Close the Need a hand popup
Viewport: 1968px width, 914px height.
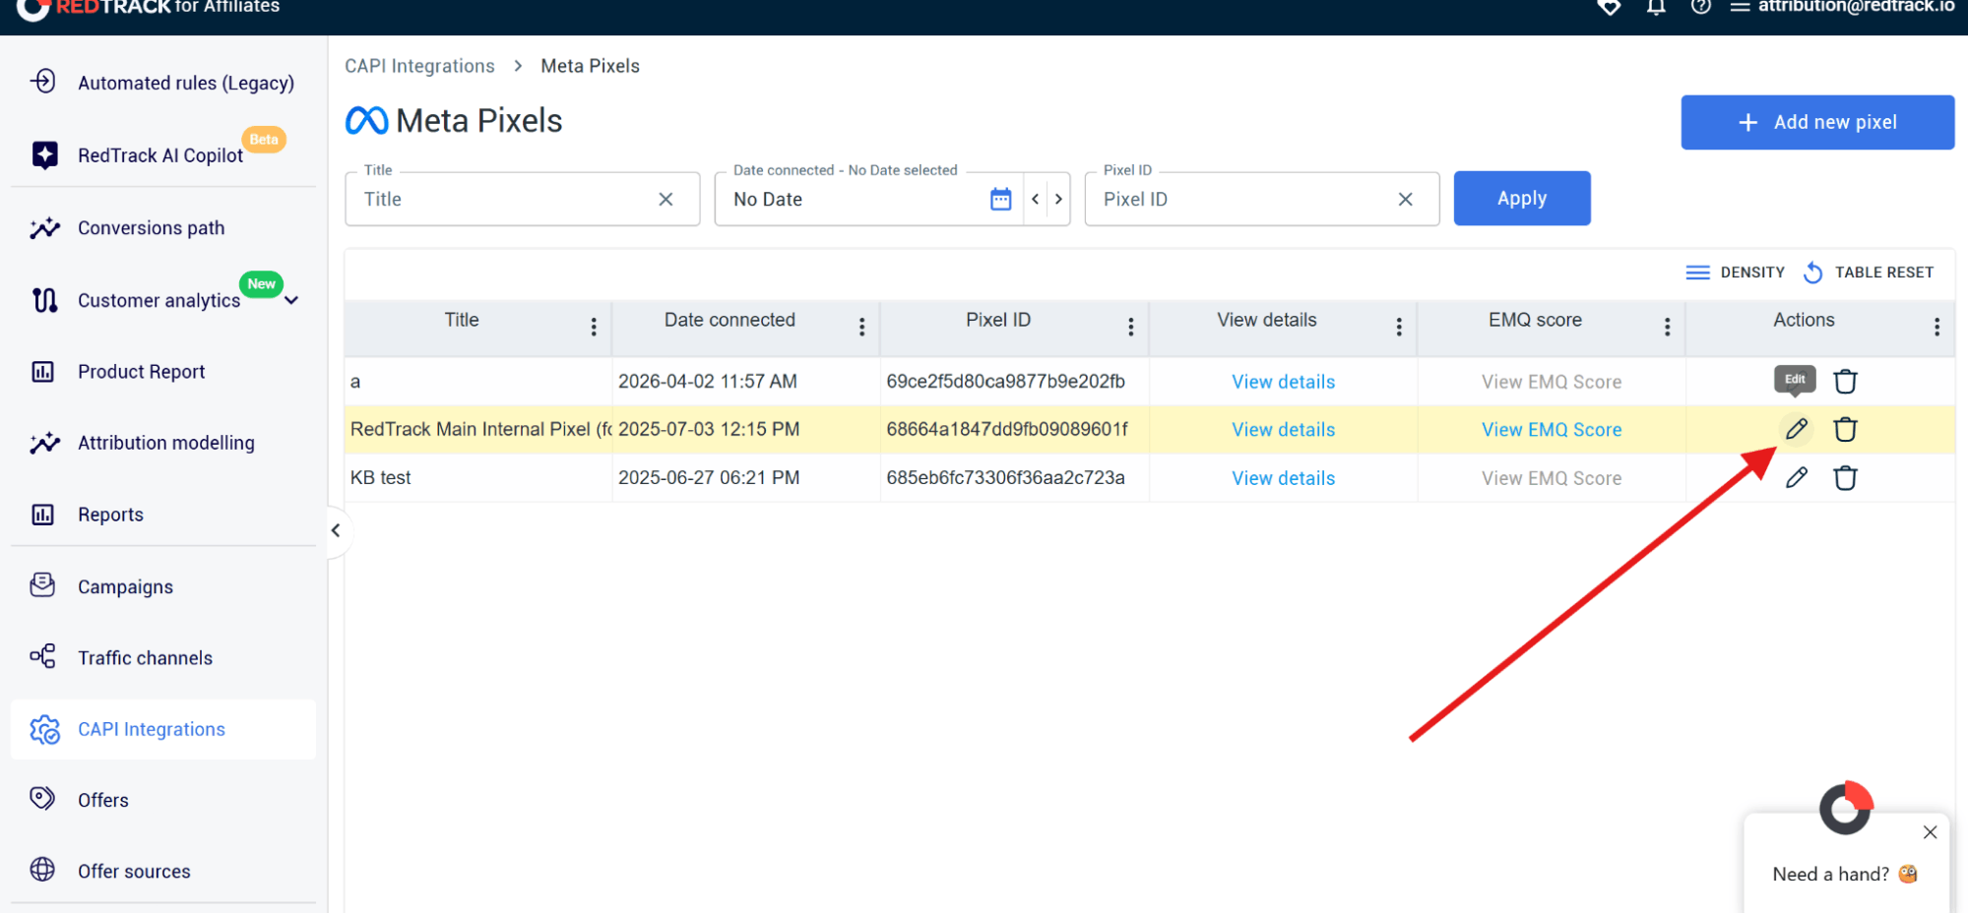pyautogui.click(x=1930, y=832)
